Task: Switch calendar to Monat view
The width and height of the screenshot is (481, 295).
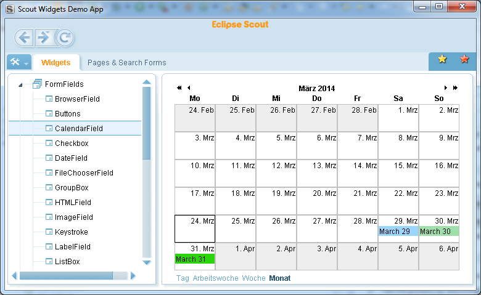Action: (280, 278)
